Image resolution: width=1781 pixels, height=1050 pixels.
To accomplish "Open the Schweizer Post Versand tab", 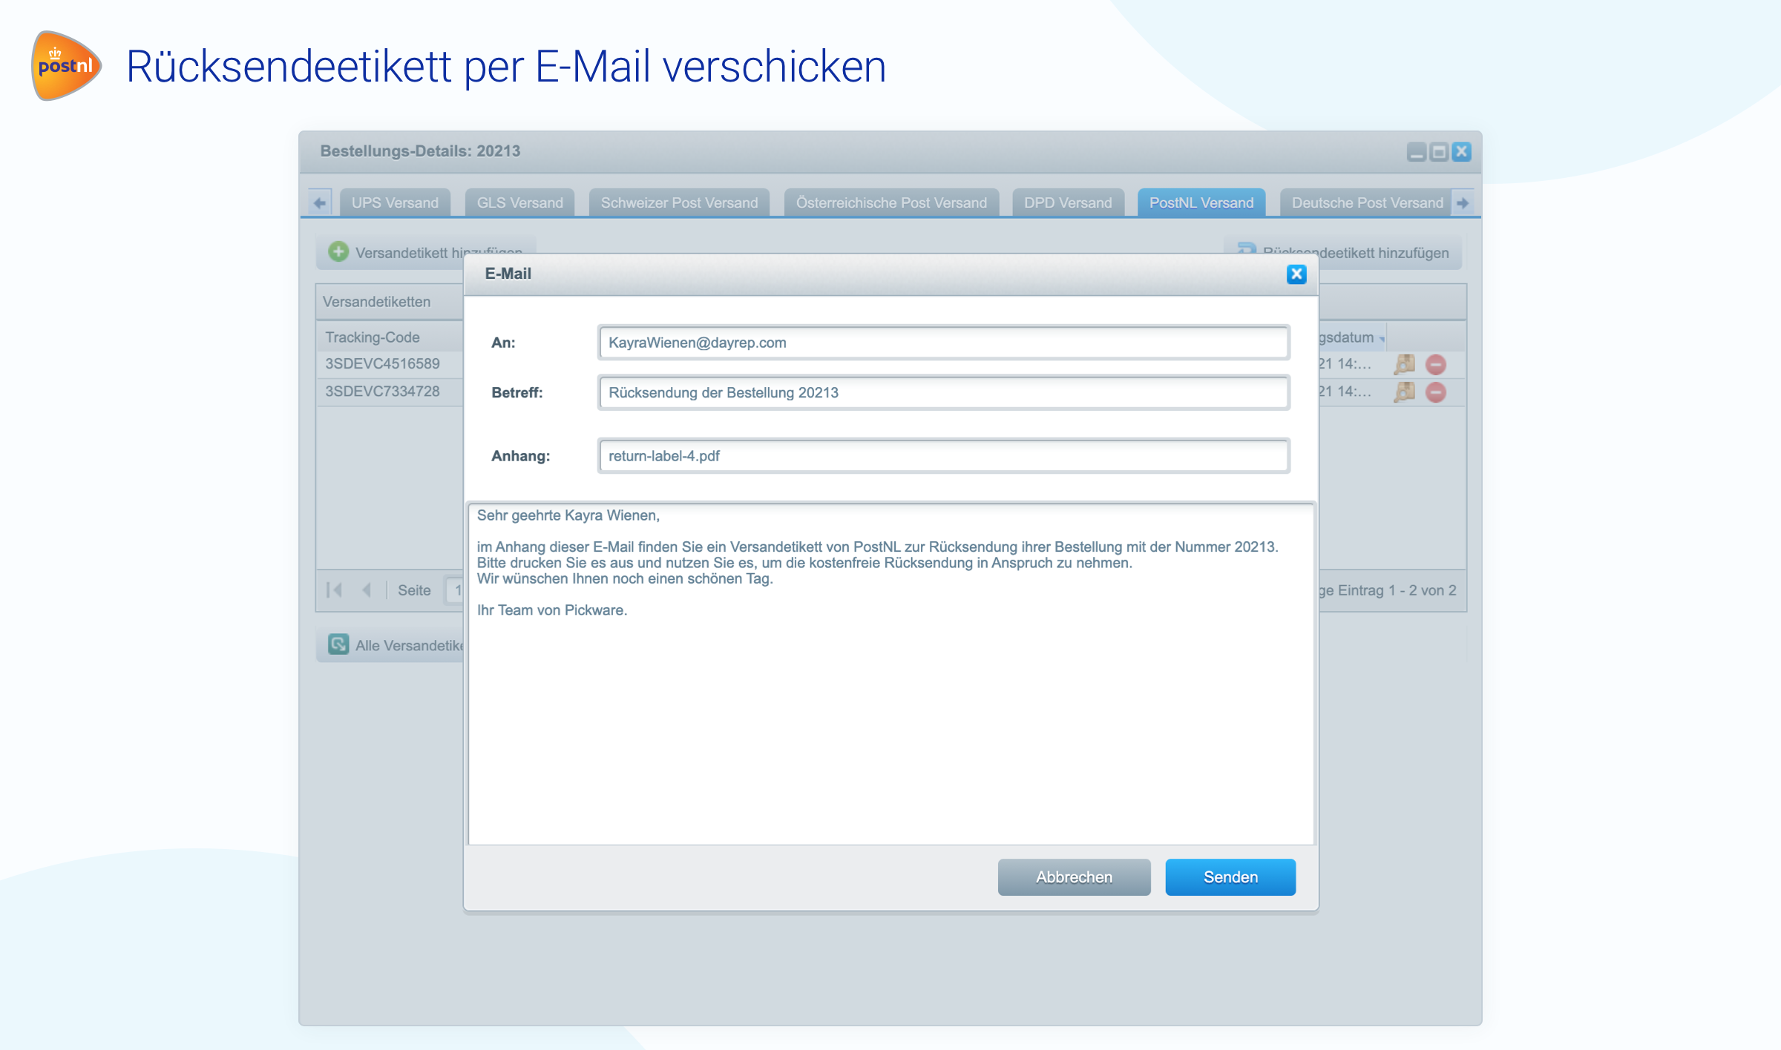I will coord(679,202).
